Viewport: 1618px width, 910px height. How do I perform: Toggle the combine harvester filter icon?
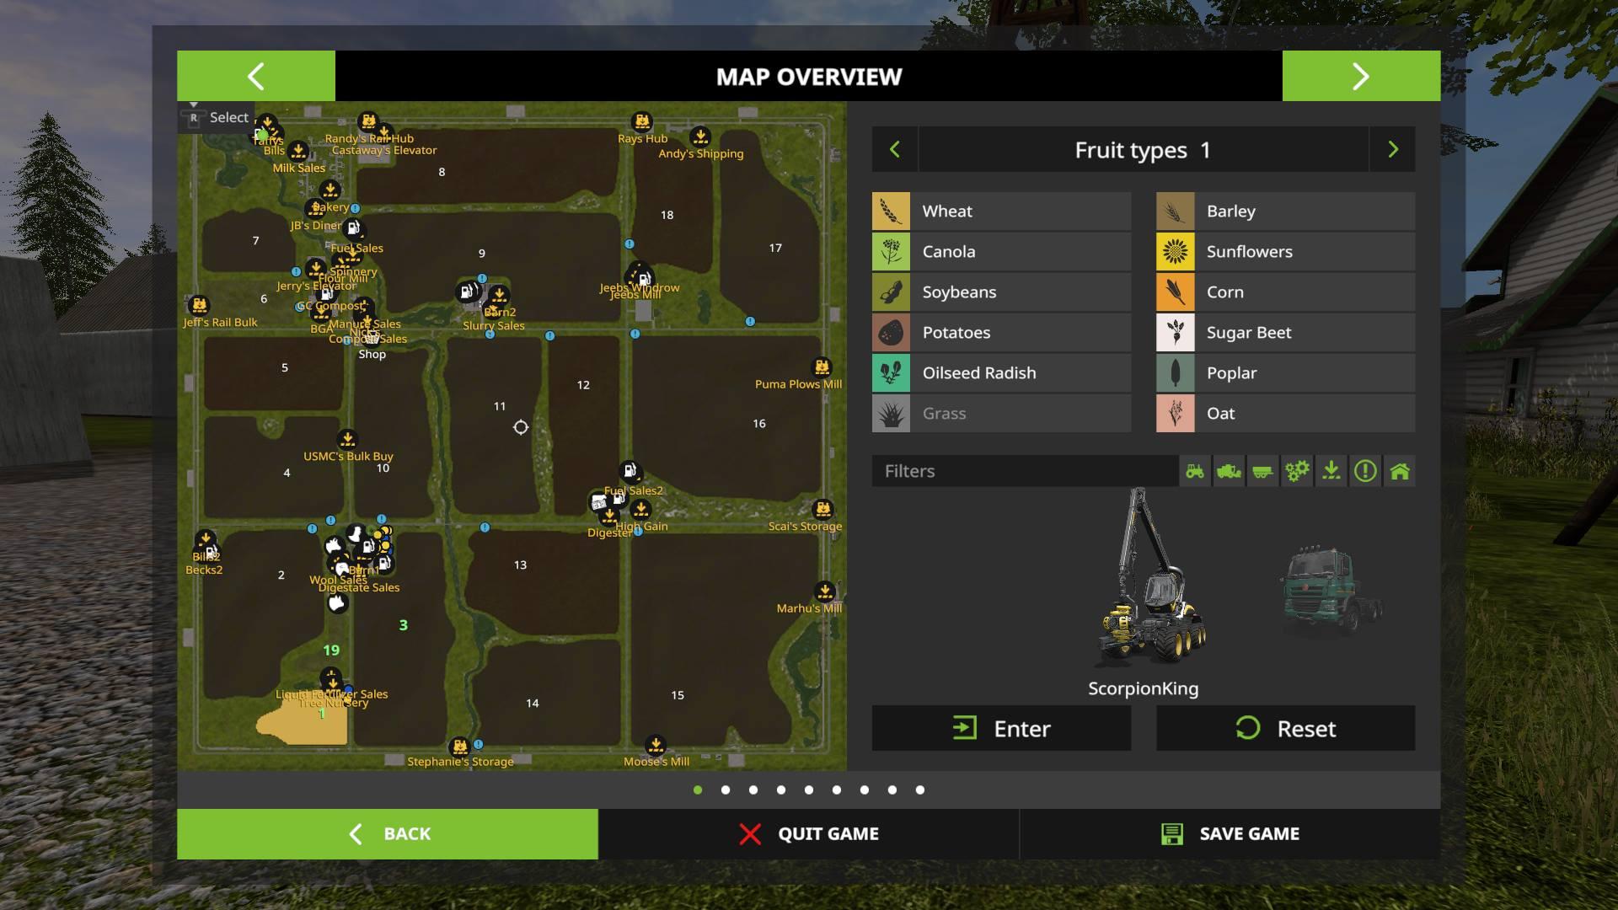1229,471
